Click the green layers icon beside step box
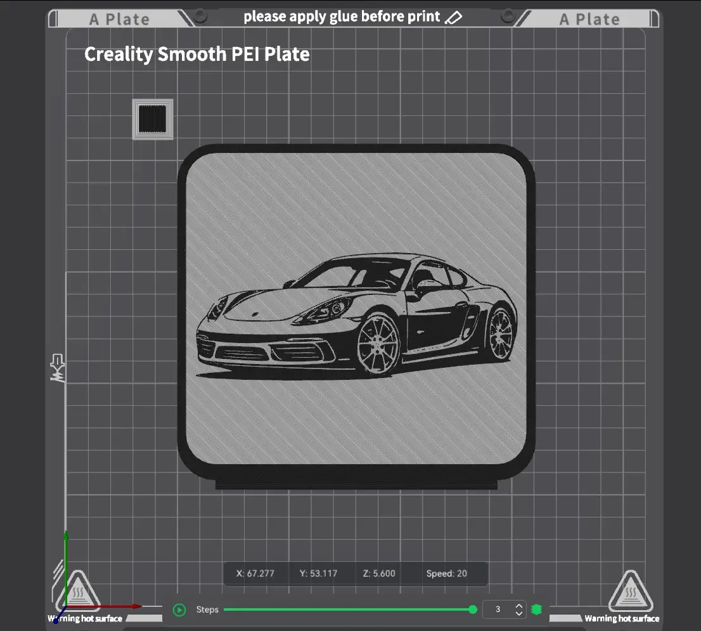 (536, 609)
